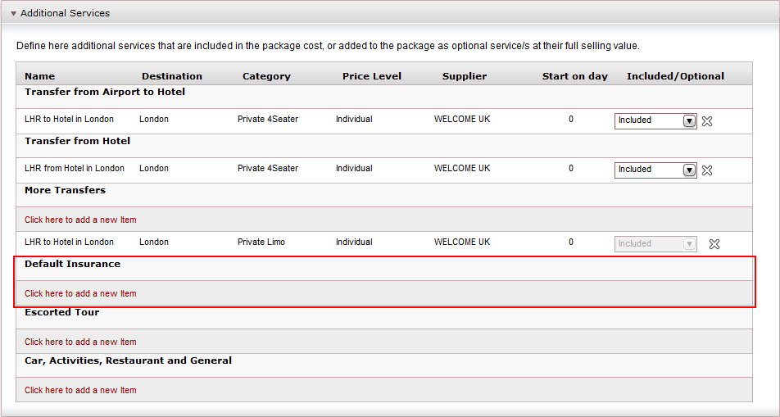The height and width of the screenshot is (417, 780).
Task: Add a new item under Escorted Tour
Action: click(80, 342)
